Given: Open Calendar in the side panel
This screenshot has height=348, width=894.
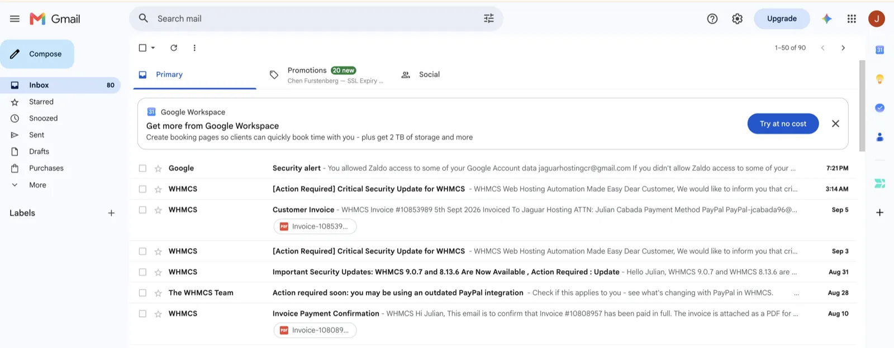Looking at the screenshot, I should point(879,50).
